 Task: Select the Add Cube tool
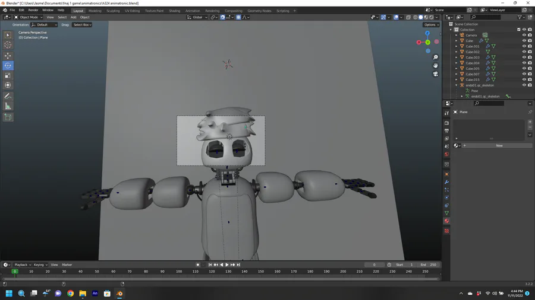click(x=8, y=117)
